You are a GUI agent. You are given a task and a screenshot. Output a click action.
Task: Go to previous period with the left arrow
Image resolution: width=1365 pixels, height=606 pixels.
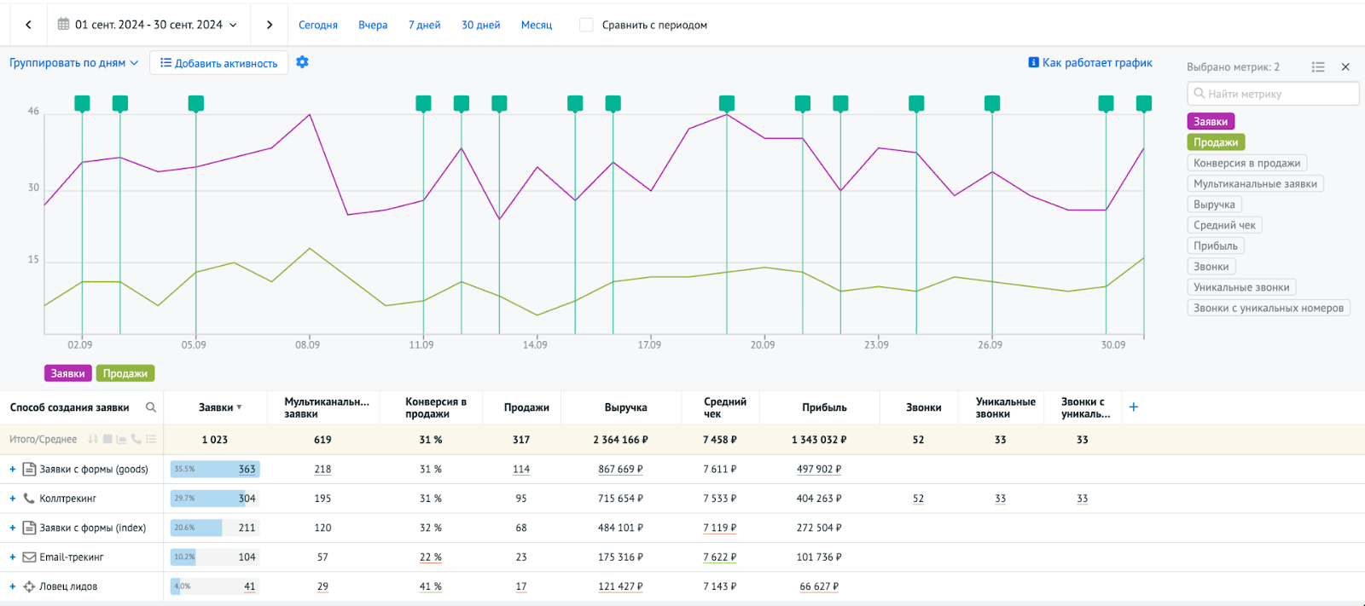tap(28, 25)
